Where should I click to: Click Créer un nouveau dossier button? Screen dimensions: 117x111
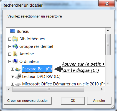click(x=28, y=101)
